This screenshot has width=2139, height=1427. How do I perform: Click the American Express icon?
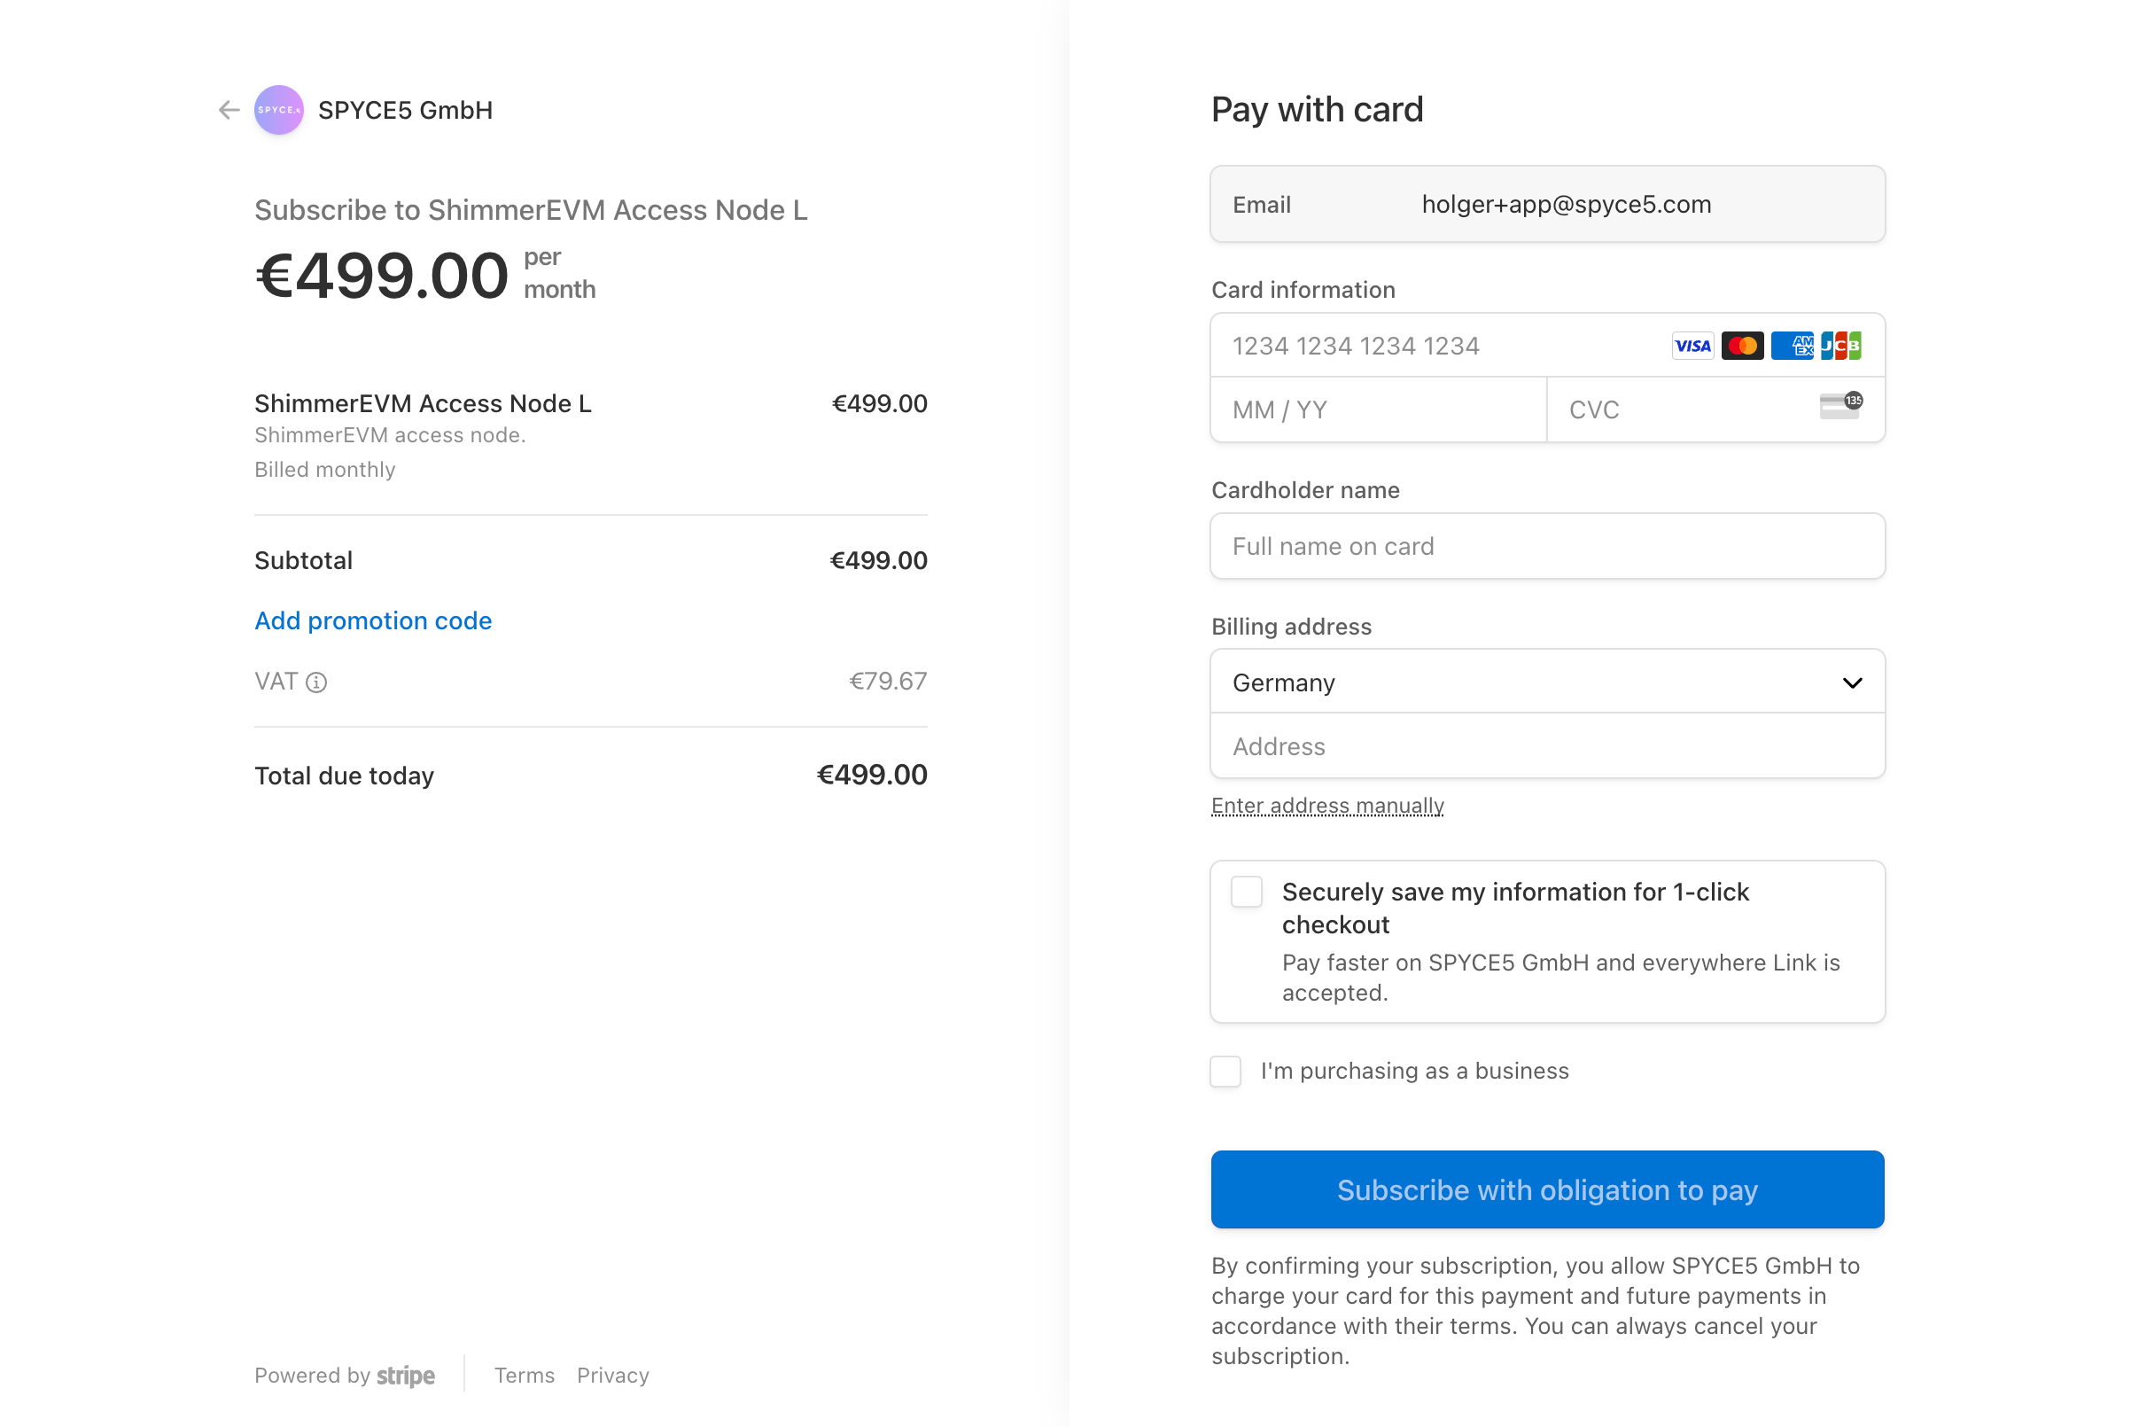(x=1792, y=346)
